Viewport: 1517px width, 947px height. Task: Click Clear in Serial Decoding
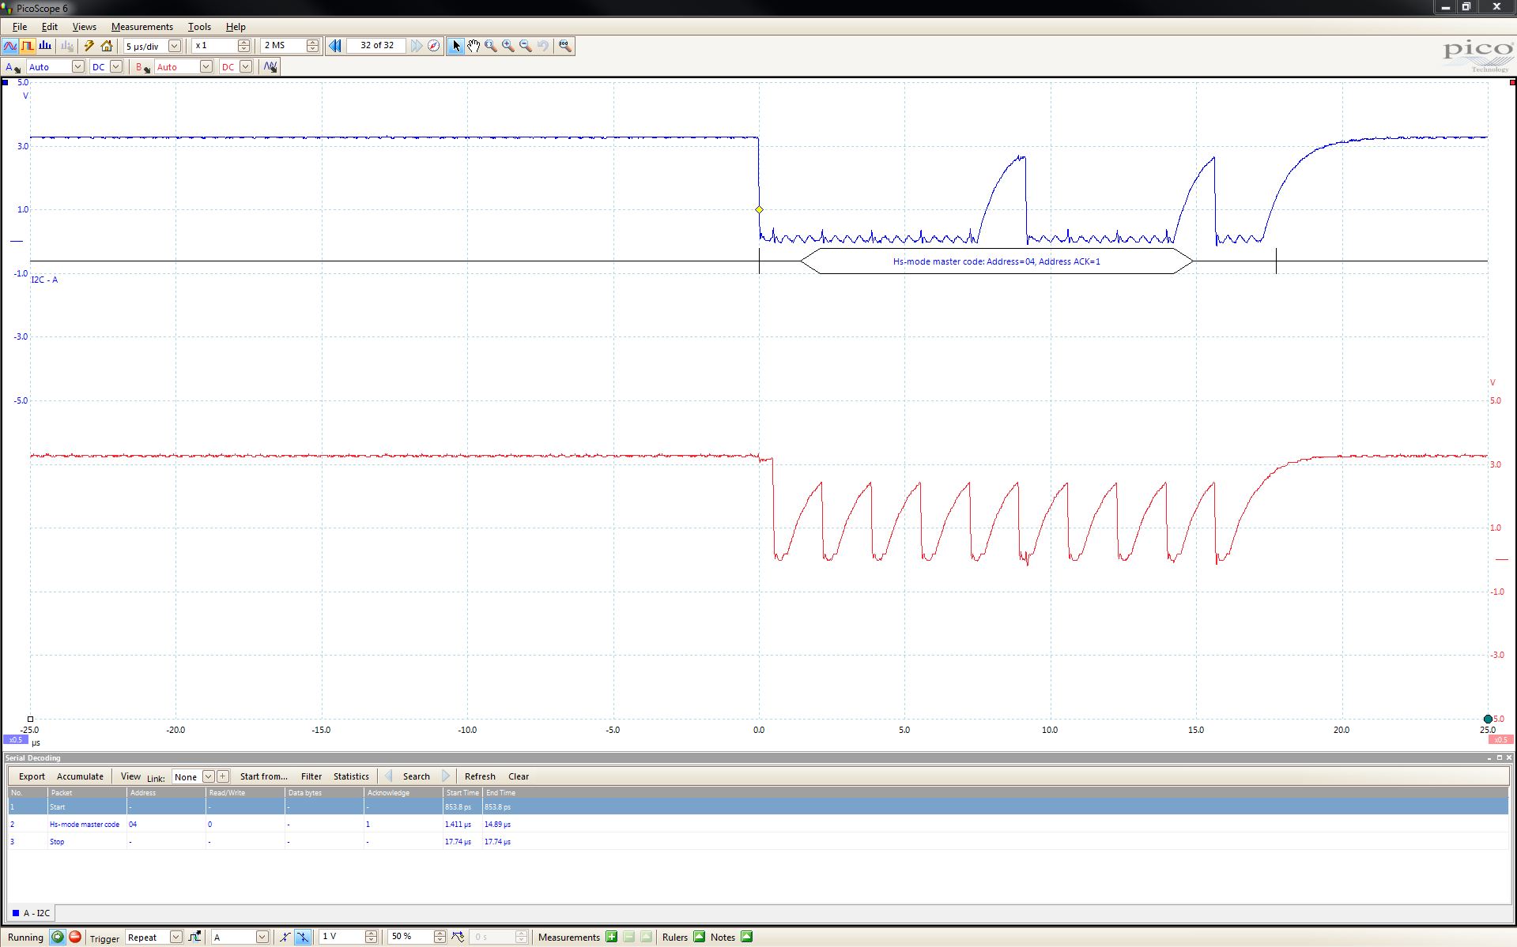point(519,776)
